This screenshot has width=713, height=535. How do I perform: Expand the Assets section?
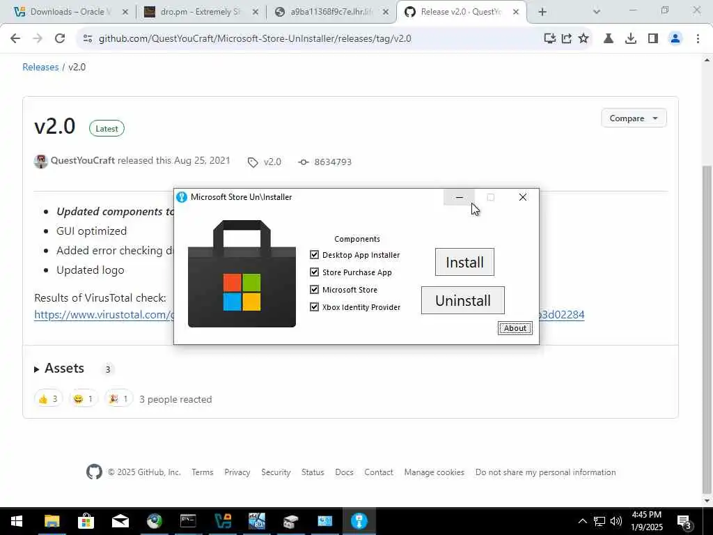coord(60,368)
